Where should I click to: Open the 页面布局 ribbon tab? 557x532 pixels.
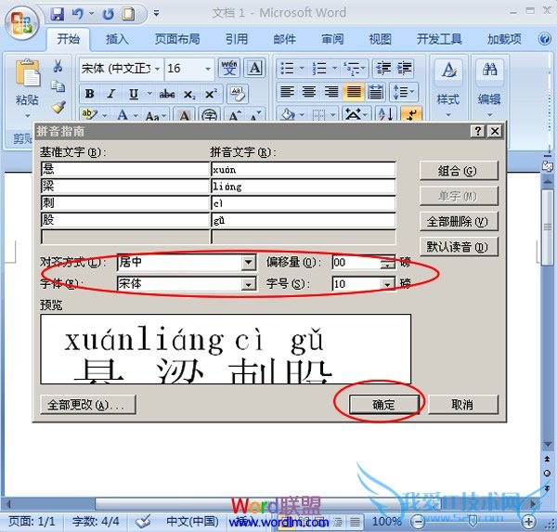click(177, 39)
